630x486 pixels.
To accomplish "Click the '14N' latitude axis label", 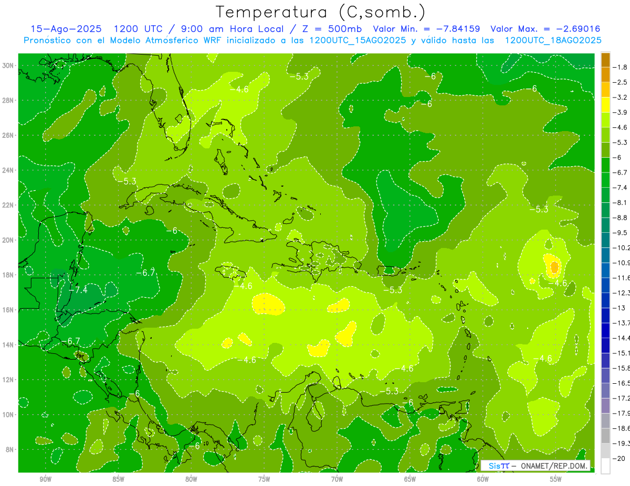I will [x=8, y=345].
